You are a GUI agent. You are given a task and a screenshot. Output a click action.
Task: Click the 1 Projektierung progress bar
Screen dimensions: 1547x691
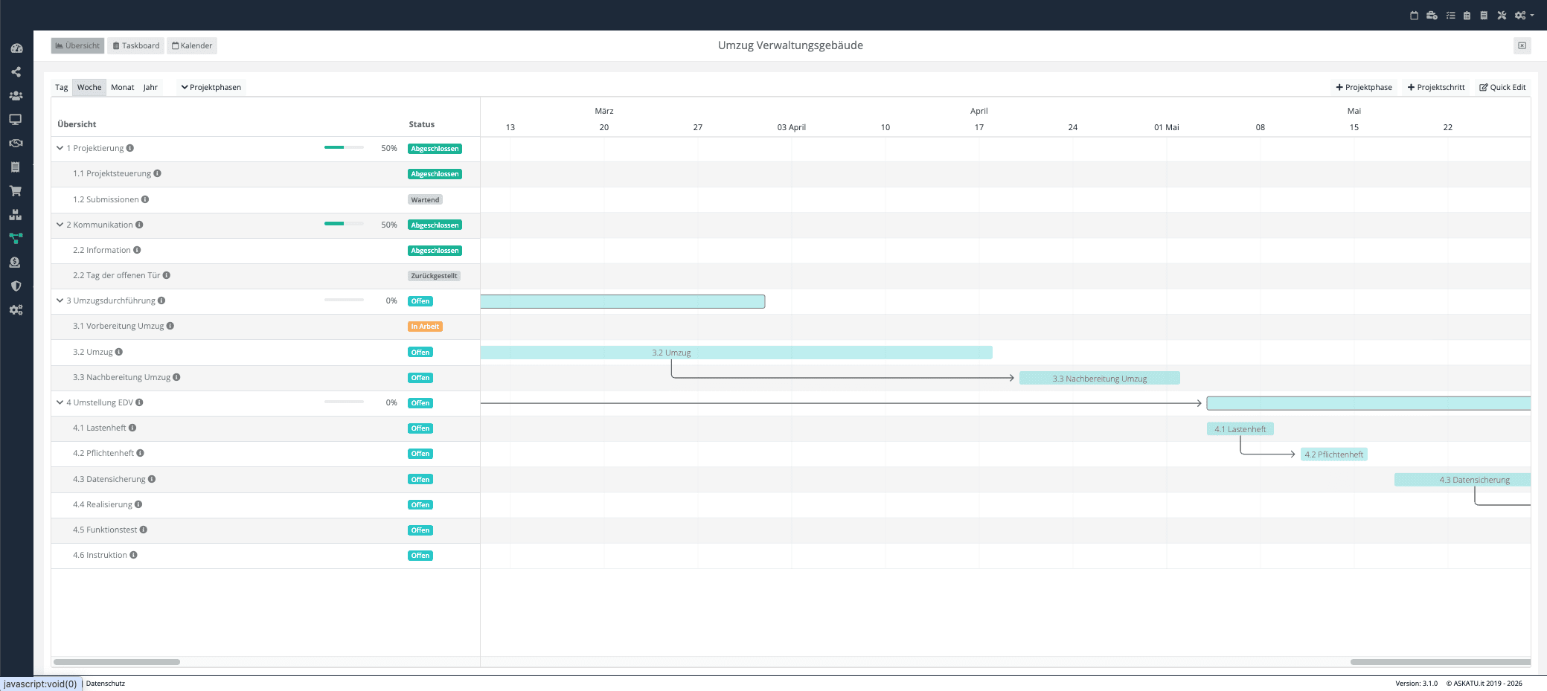[x=344, y=147]
